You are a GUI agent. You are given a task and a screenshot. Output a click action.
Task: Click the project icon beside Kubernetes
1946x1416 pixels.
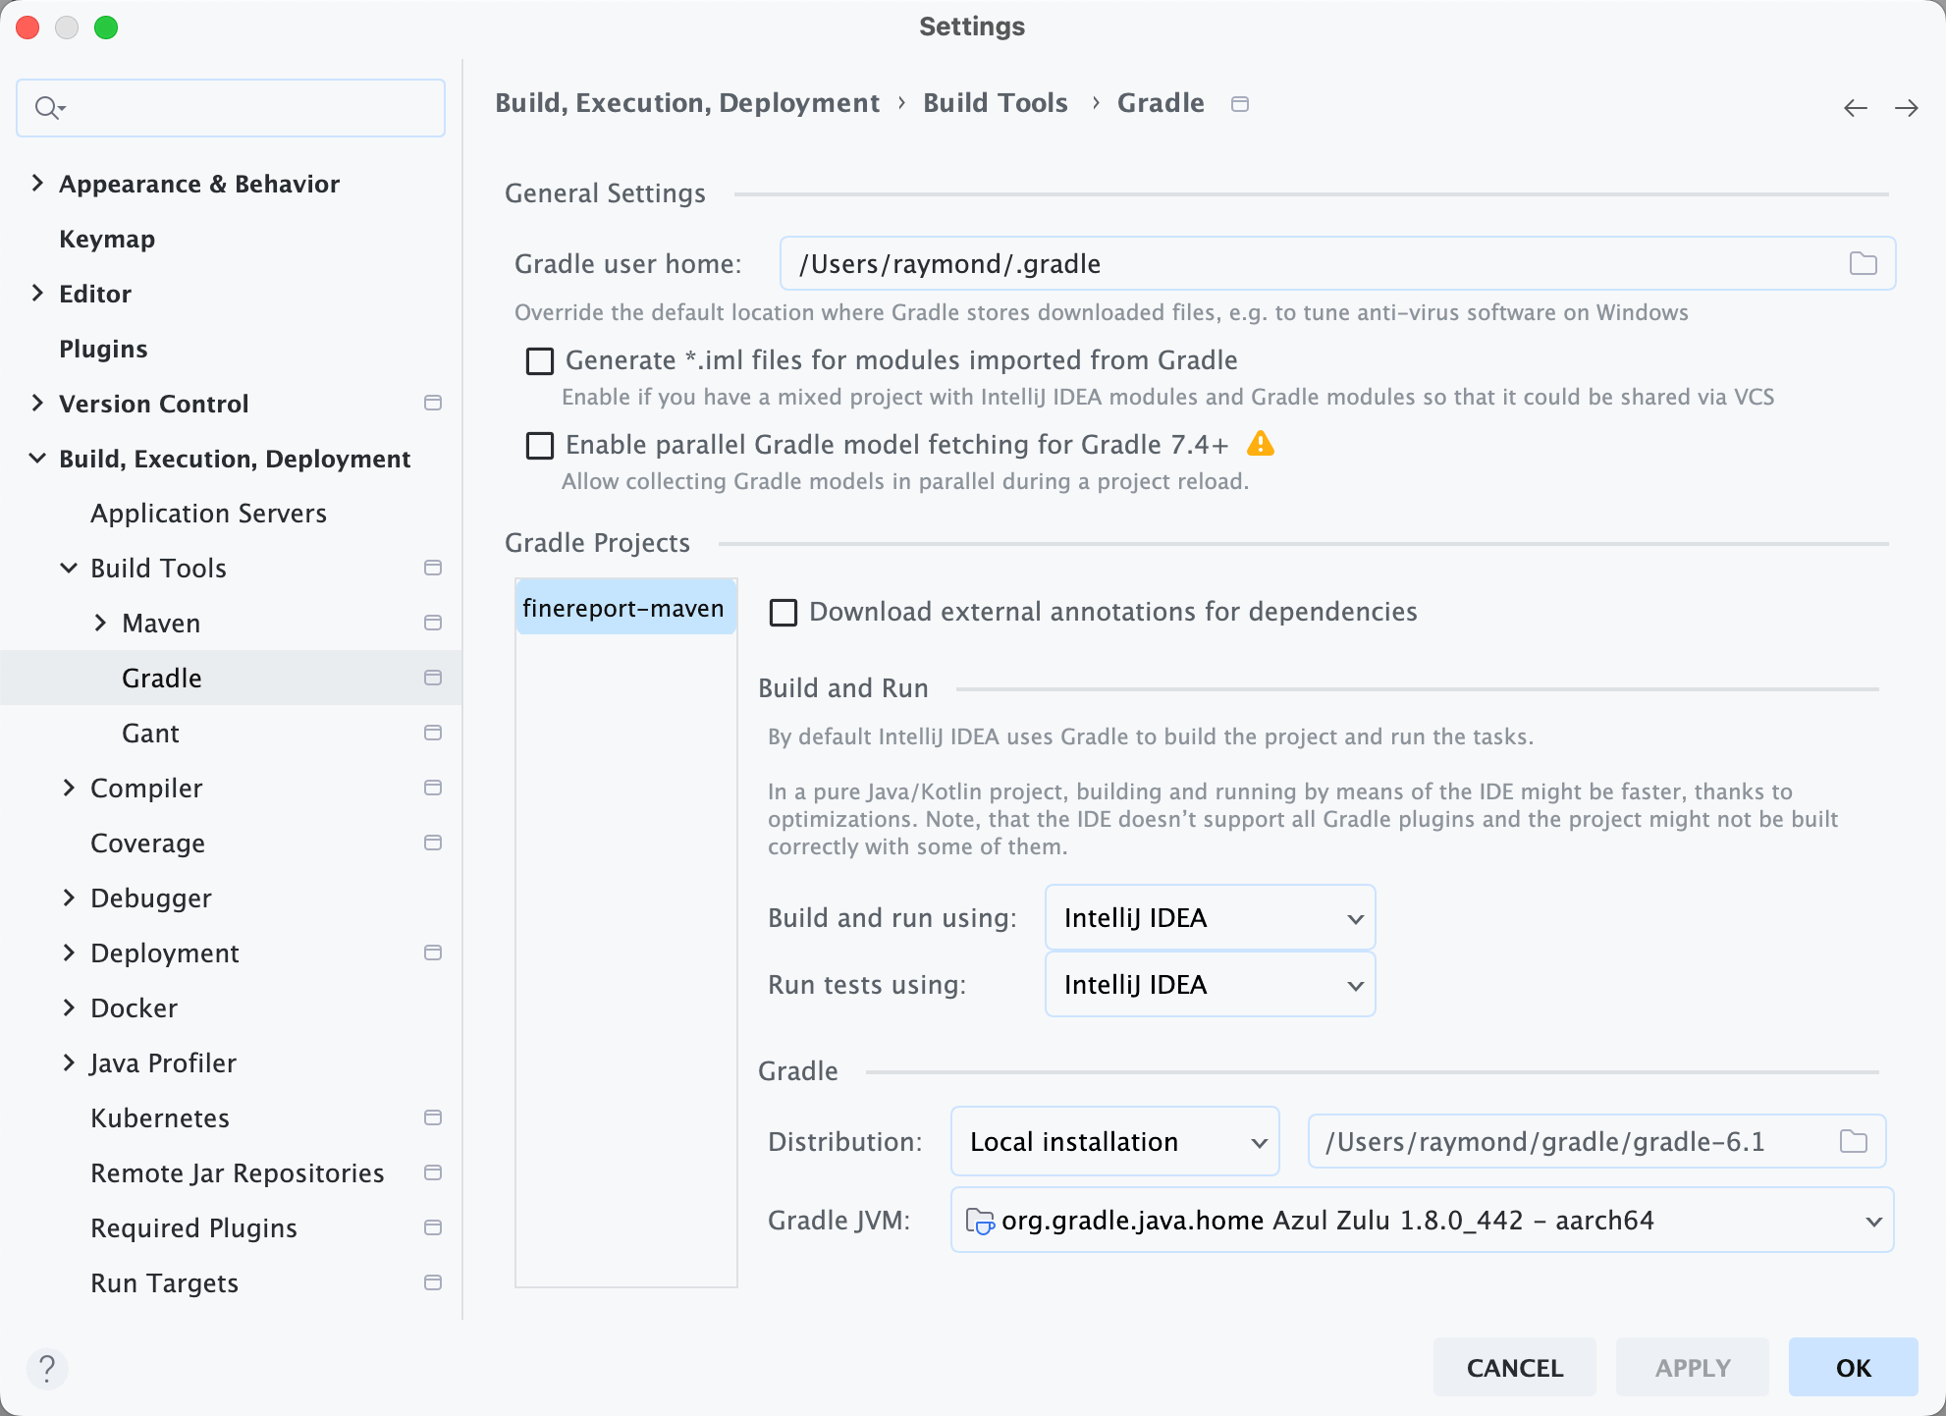point(433,1117)
